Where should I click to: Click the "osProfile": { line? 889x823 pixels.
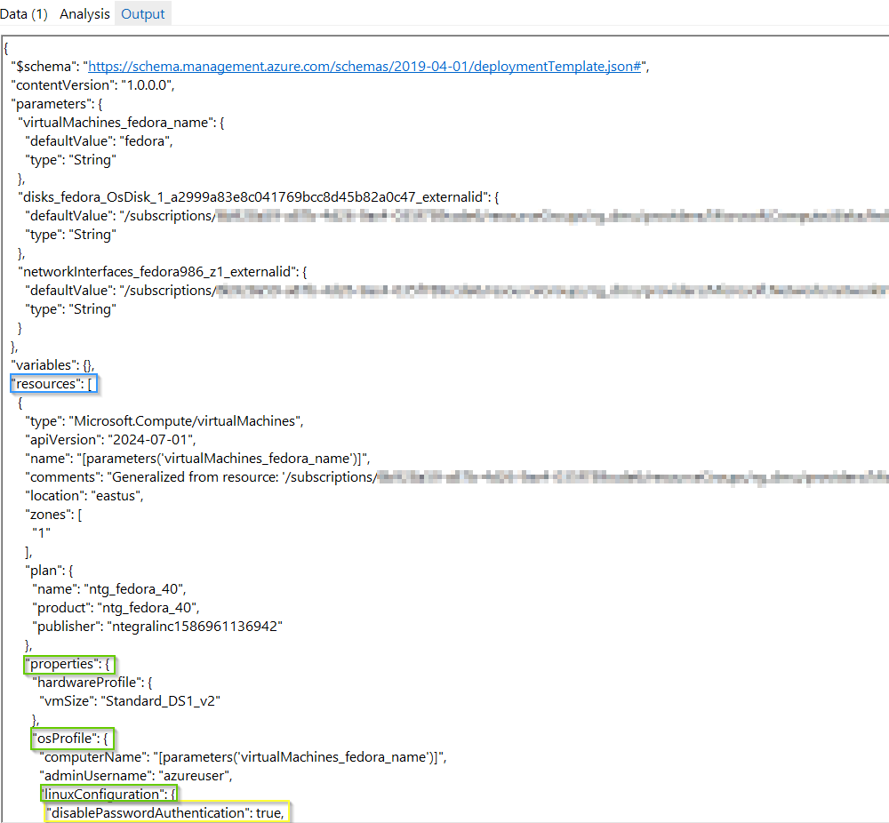(x=73, y=739)
